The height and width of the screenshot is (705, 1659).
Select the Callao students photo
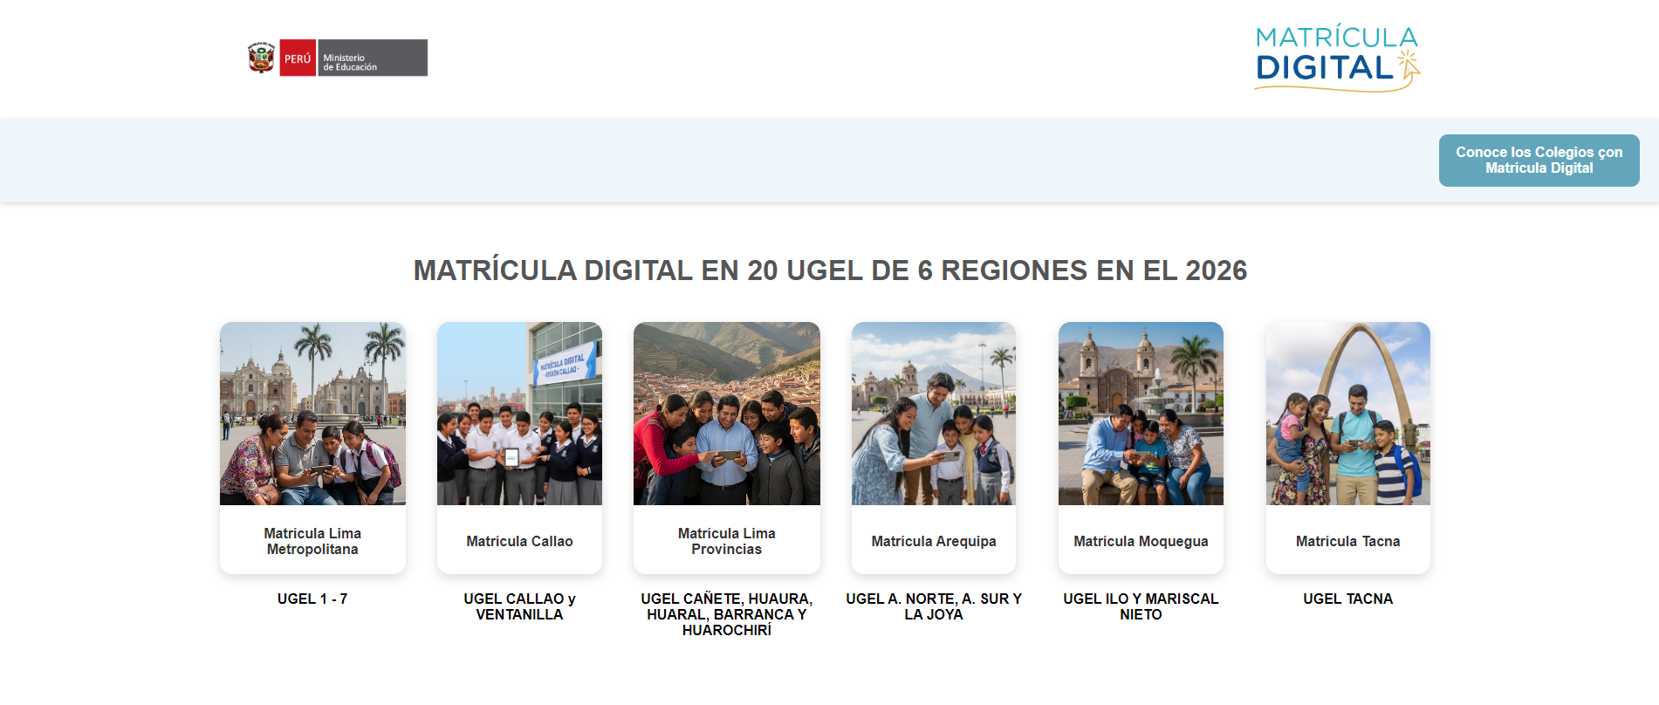pyautogui.click(x=519, y=414)
